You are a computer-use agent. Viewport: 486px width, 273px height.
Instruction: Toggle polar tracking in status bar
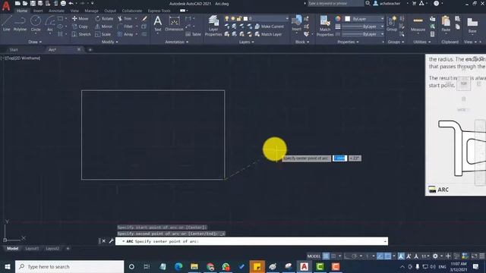(x=355, y=256)
